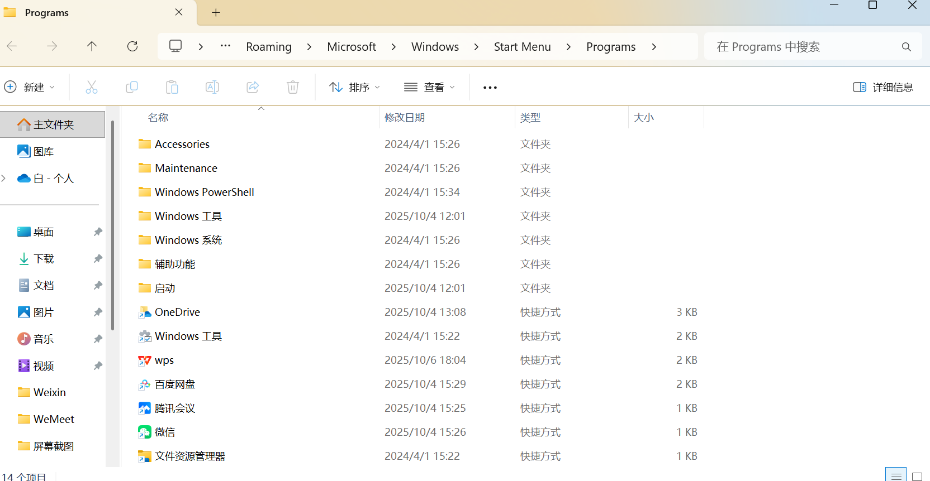Viewport: 930px width, 481px height.
Task: Open the OneDrive shortcut icon
Action: tap(145, 312)
